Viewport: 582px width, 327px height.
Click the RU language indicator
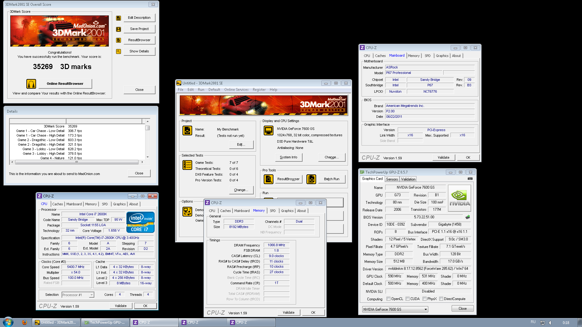tap(533, 322)
